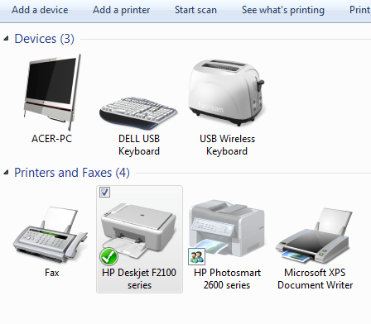Open See what's printing
The height and width of the screenshot is (324, 371).
[x=283, y=10]
